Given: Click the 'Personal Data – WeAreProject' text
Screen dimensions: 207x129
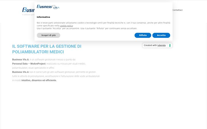Looking at the screenshot, I should pyautogui.click(x=29, y=64).
